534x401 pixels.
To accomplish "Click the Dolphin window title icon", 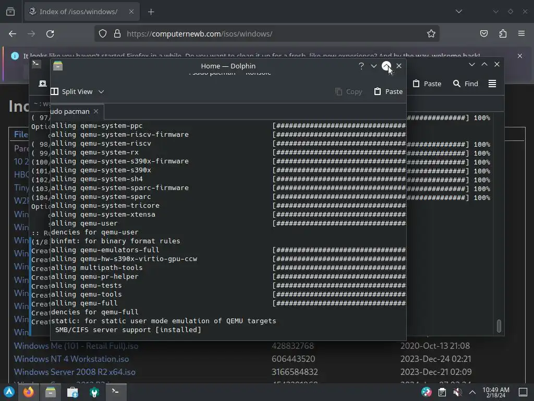I will (x=58, y=66).
